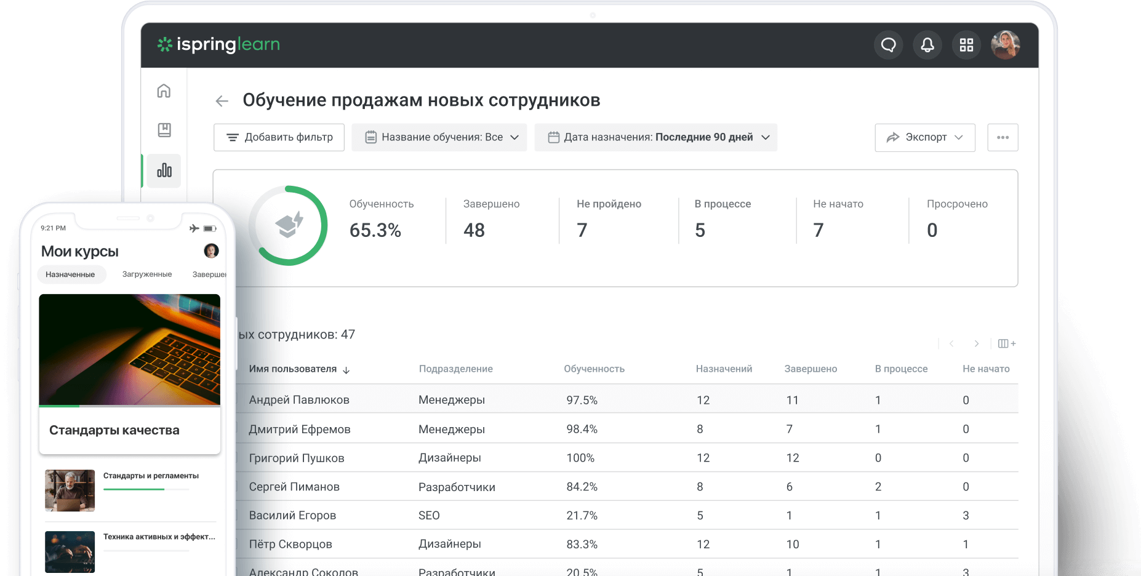Open user Григорий Пушков row

pyautogui.click(x=627, y=458)
